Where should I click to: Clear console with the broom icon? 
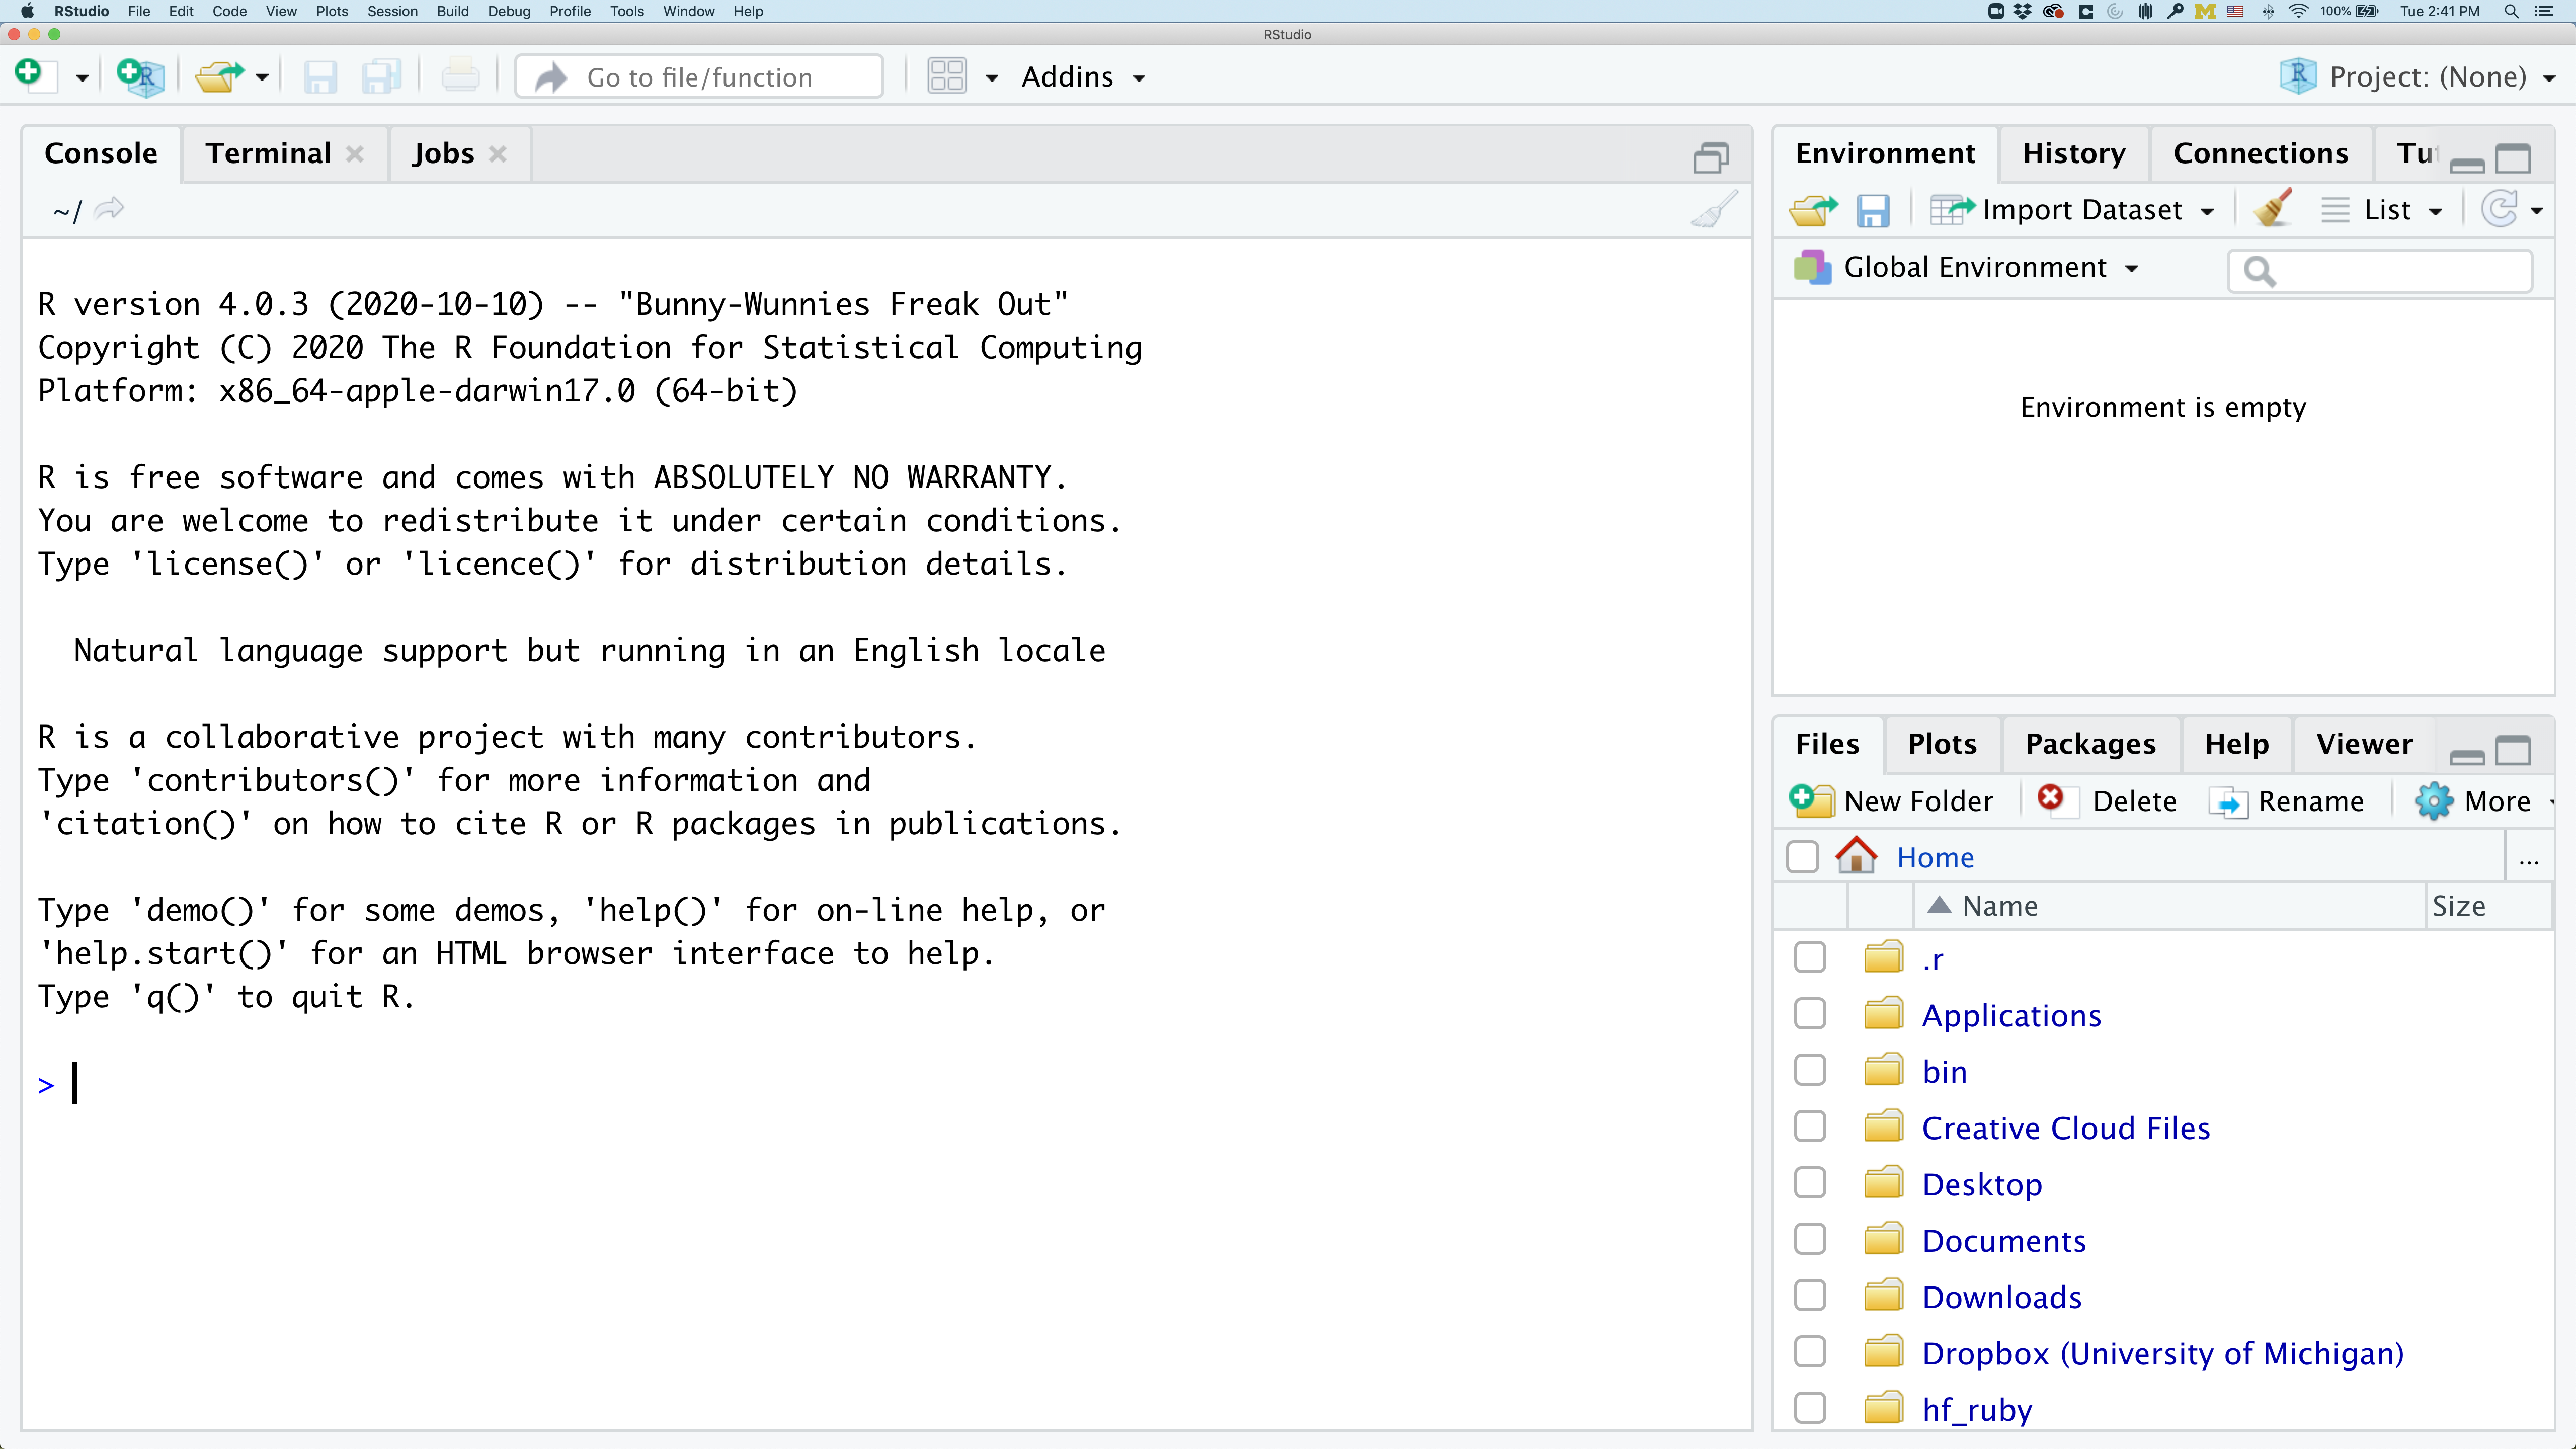pos(1713,210)
